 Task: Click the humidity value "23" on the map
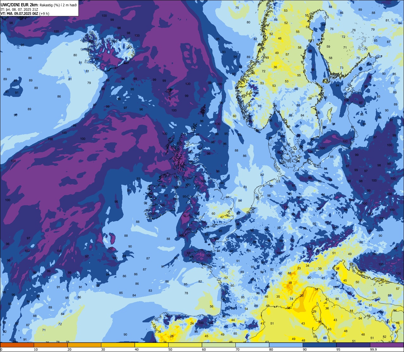click(299, 268)
